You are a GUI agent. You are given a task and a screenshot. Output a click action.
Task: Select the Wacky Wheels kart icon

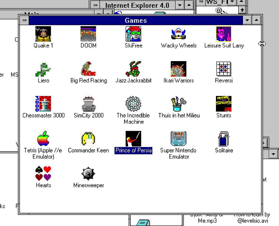point(179,34)
